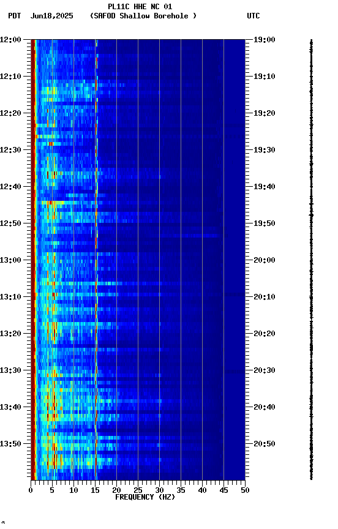The width and height of the screenshot is (338, 529).
Task: Click the 'PDT' timezone label
Action: pos(15,16)
